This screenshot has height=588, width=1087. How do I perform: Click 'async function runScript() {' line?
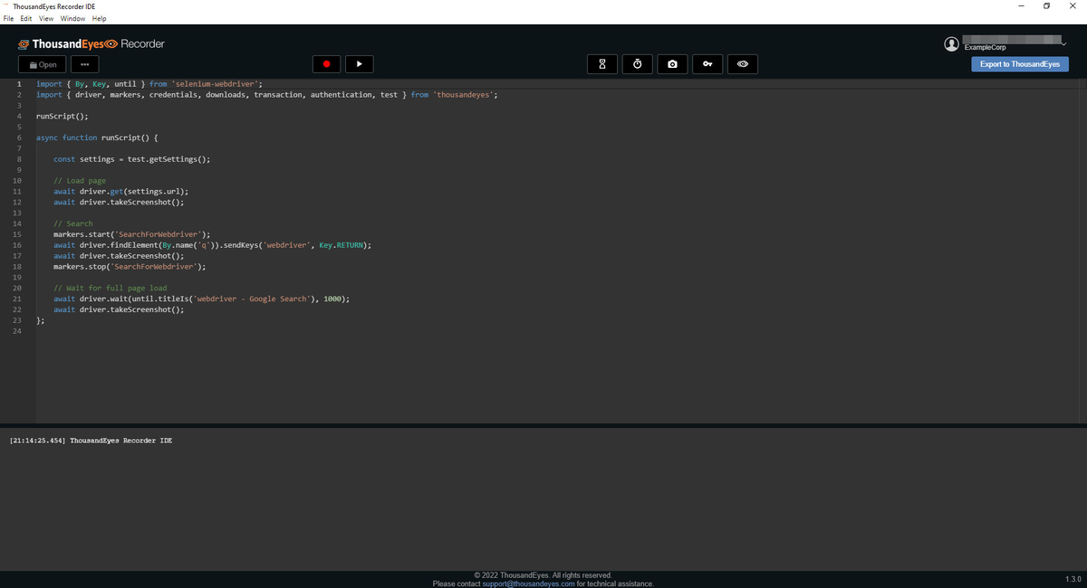point(97,138)
